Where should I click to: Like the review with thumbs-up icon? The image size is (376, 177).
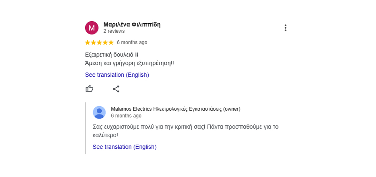click(x=89, y=89)
